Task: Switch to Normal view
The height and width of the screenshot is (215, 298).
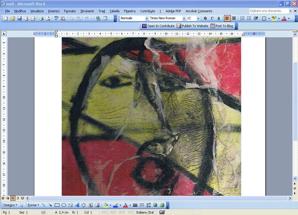Action: (x=3, y=198)
